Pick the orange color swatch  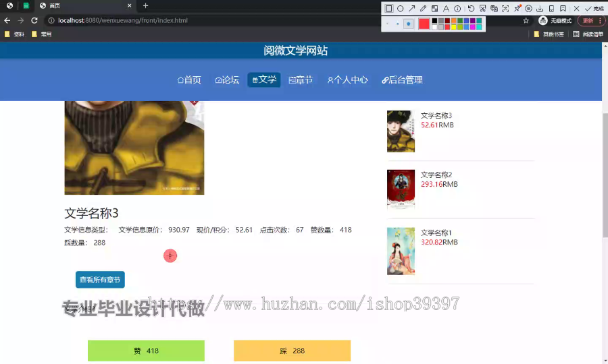(x=453, y=20)
